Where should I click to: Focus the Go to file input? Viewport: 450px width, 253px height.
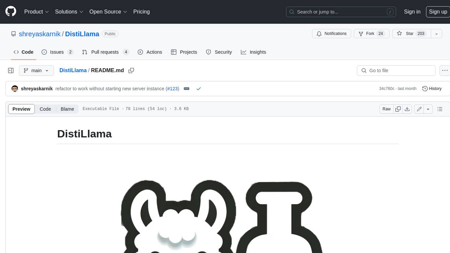pyautogui.click(x=396, y=71)
